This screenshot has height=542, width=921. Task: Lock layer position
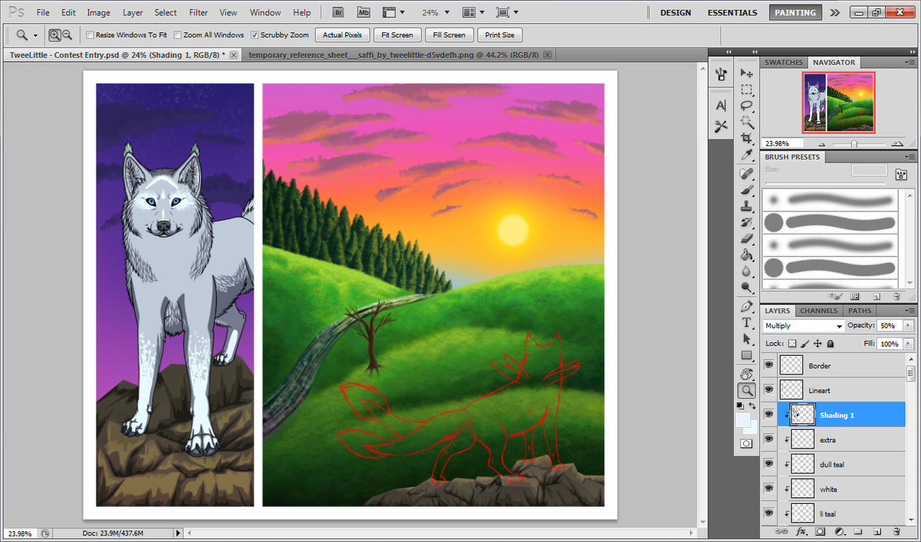(817, 344)
